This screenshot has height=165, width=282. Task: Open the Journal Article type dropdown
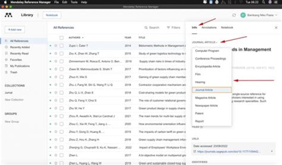[x=205, y=42]
